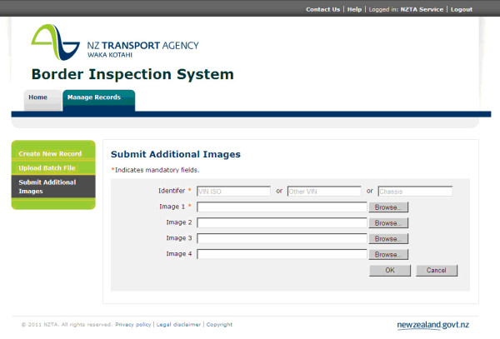Open Create New Record in sidebar

point(50,153)
